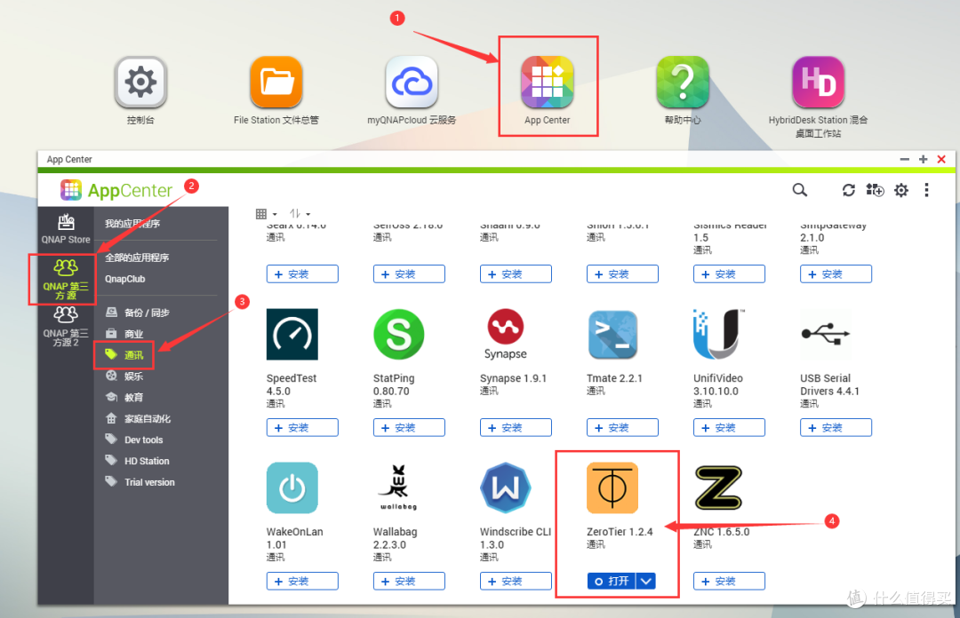
Task: Open the 帮助中心 help center icon
Action: click(x=683, y=82)
